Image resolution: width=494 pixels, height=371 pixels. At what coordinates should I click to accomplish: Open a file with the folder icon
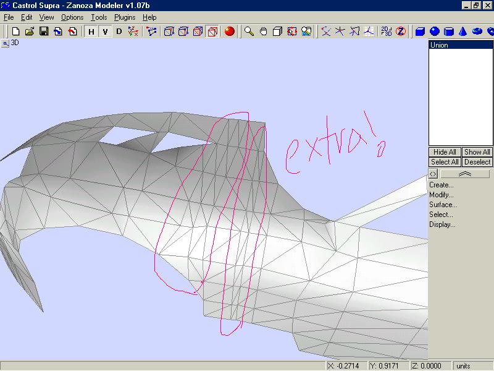point(30,31)
